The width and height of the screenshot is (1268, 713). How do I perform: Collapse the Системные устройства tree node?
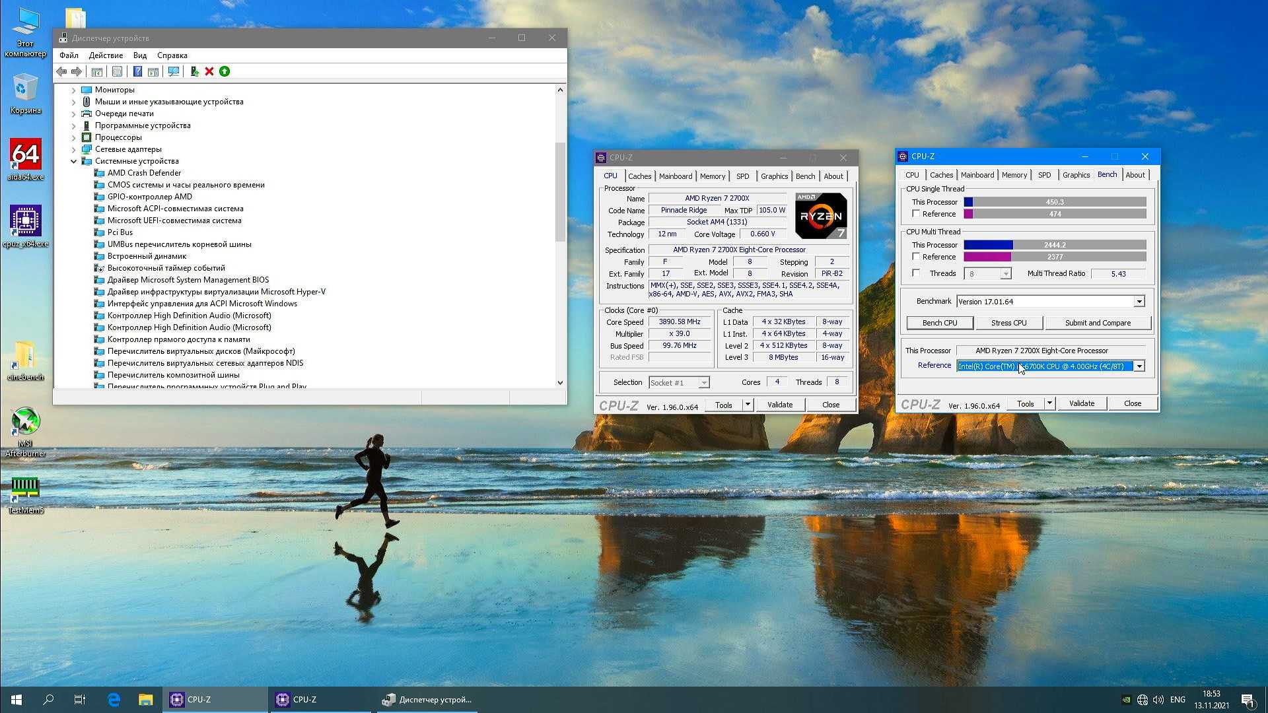tap(74, 161)
